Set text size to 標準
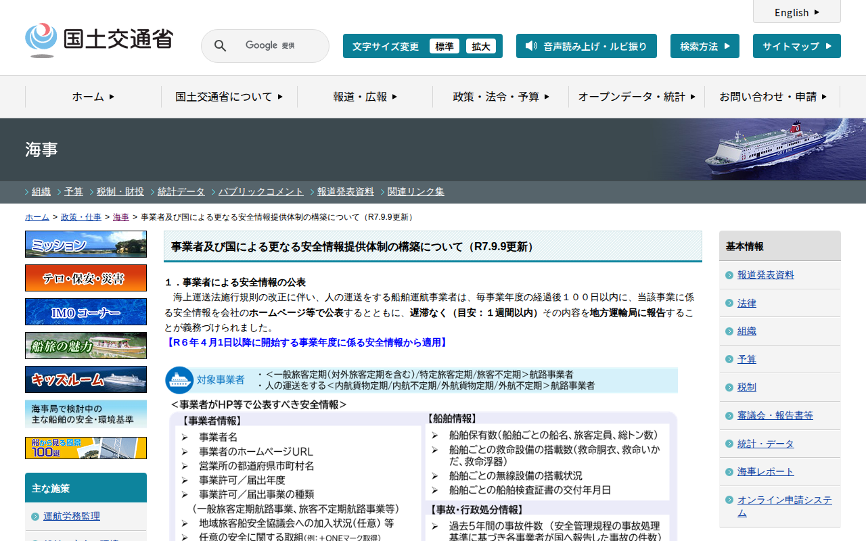The image size is (866, 541). pyautogui.click(x=445, y=46)
